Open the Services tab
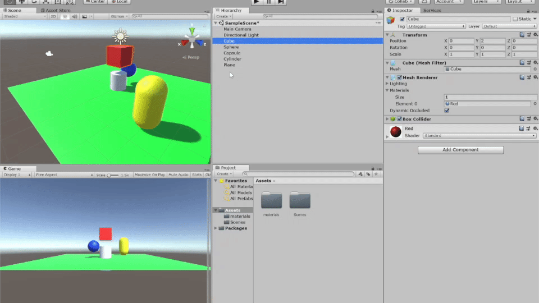The width and height of the screenshot is (539, 303). [432, 10]
